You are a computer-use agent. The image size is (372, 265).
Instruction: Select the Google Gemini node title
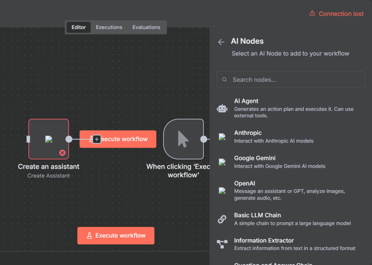click(x=255, y=158)
